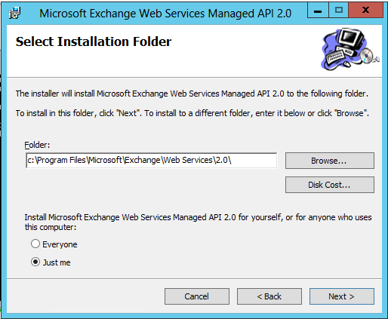Open the Browse folder dialog
This screenshot has width=388, height=319.
pos(330,161)
